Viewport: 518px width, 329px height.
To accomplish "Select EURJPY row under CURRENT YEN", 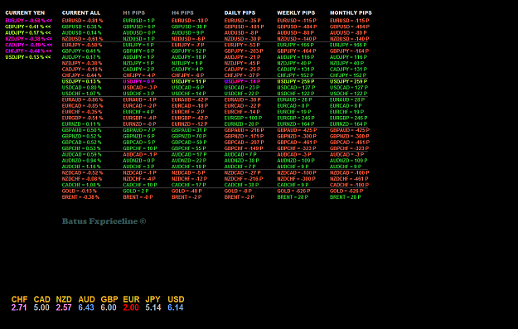I will [28, 21].
